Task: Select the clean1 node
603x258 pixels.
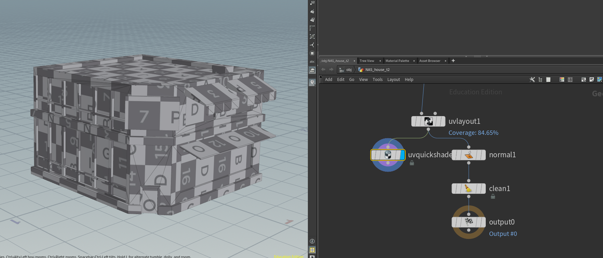Action: click(x=469, y=188)
